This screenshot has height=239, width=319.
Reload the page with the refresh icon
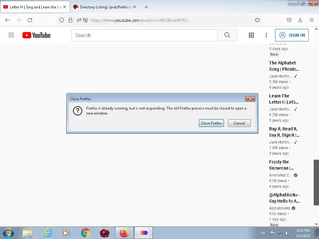point(30,20)
